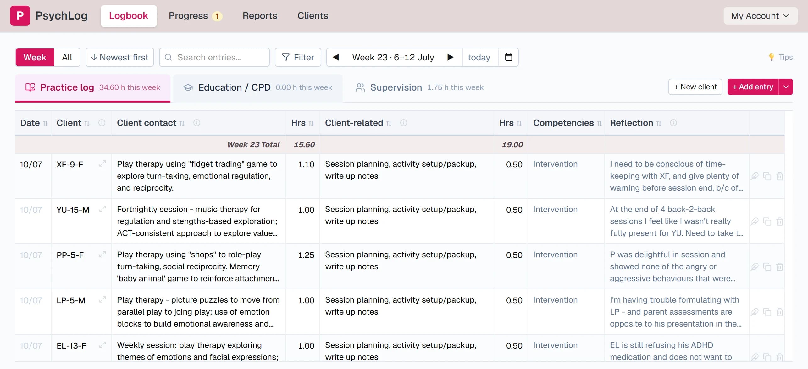Select the Week view toggle
Screen dimensions: 808x369
coord(35,57)
